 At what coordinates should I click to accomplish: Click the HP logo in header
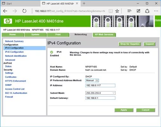point(8,21)
